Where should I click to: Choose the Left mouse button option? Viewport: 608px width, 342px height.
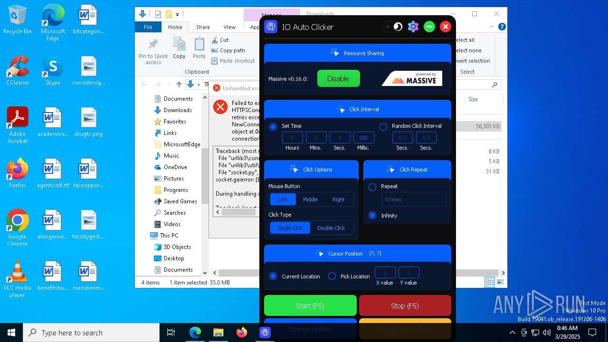coord(283,199)
